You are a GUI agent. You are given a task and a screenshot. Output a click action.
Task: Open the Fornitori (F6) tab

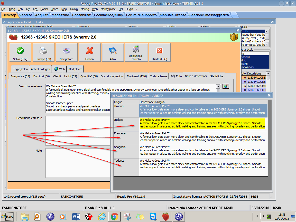[42, 76]
